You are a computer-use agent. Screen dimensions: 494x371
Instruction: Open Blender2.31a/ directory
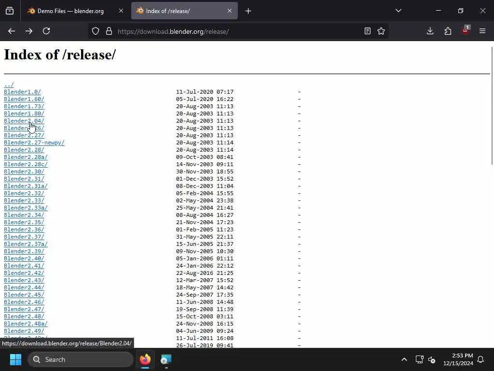tap(26, 186)
